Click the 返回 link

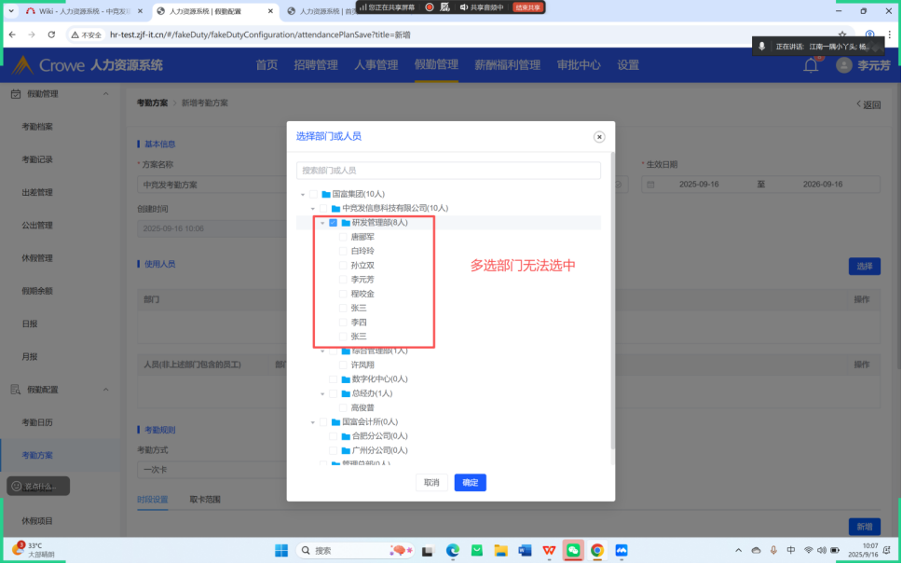click(868, 104)
